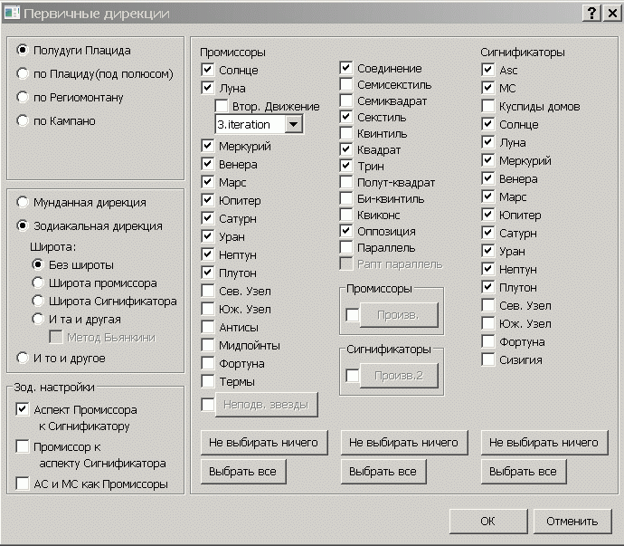The image size is (624, 546).
Task: Enable Промиссор к аспекту Сигнификатора
Action: pos(23,446)
